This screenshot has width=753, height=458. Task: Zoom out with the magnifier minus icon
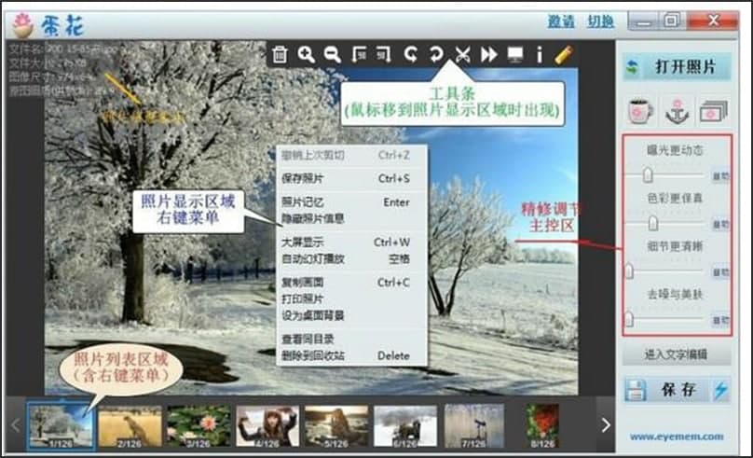[333, 55]
